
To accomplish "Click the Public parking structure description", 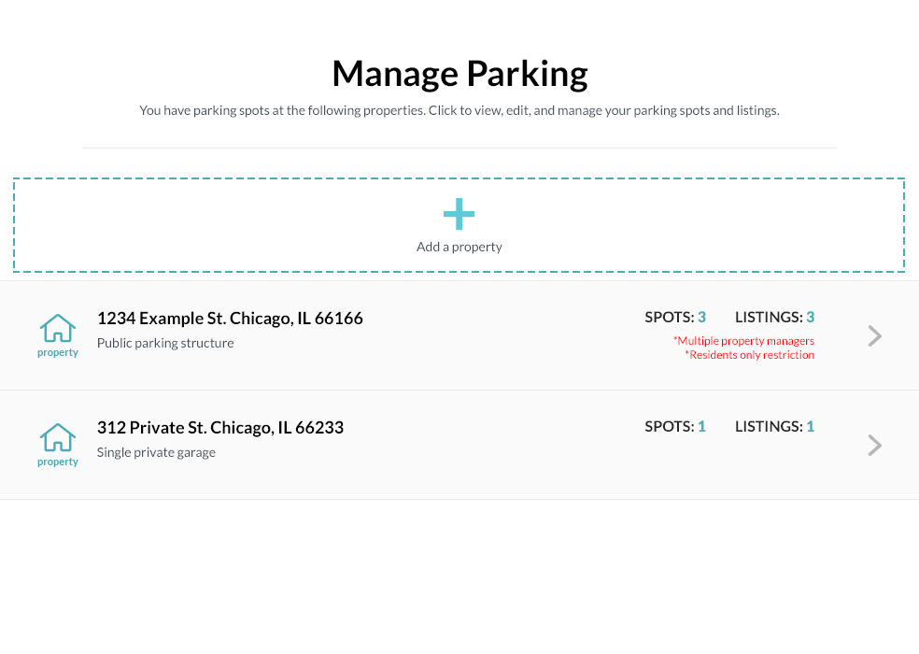I will point(165,343).
